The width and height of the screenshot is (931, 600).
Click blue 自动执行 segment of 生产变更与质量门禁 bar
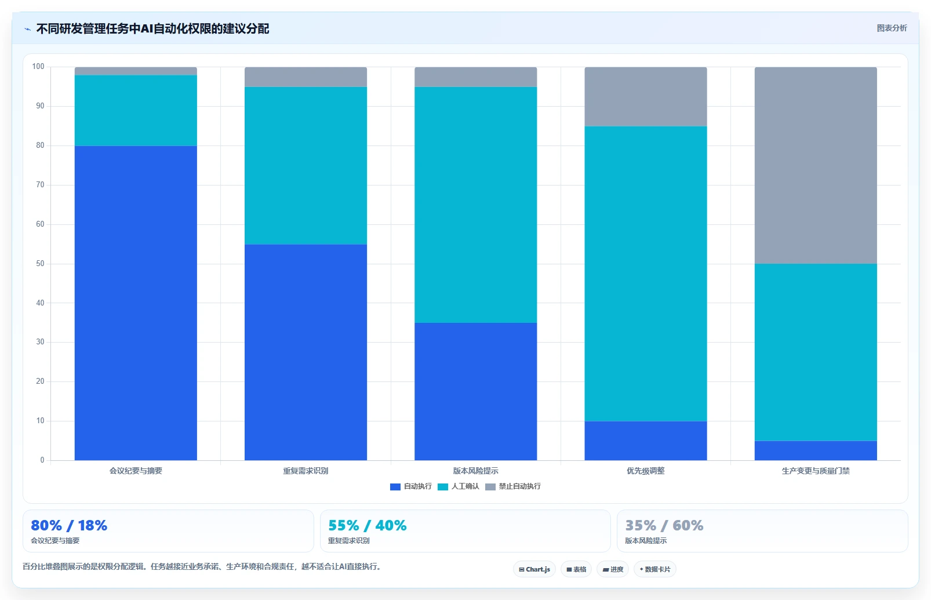[816, 450]
